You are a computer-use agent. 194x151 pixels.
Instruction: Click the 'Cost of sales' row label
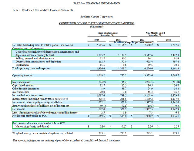(x=47, y=53)
